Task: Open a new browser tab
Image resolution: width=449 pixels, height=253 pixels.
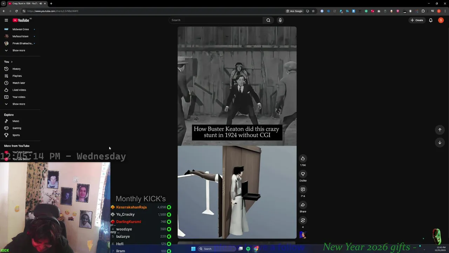Action: coord(51,4)
